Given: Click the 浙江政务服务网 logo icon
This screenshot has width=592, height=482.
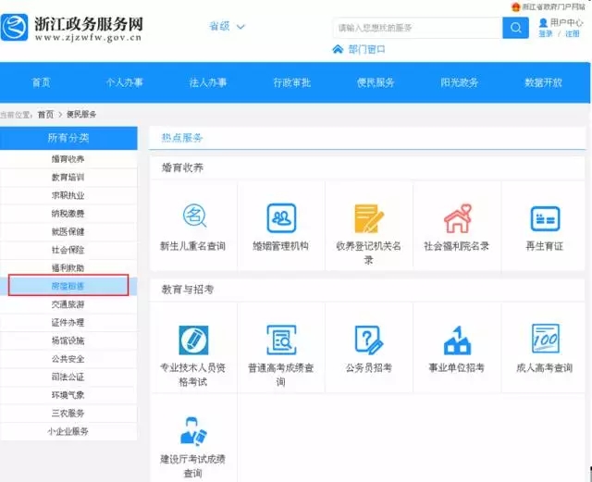Looking at the screenshot, I should (x=15, y=27).
